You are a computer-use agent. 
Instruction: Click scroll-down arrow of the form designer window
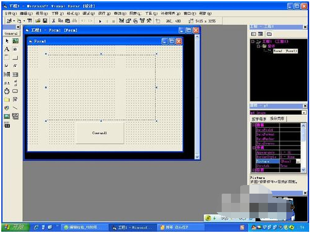(197, 157)
